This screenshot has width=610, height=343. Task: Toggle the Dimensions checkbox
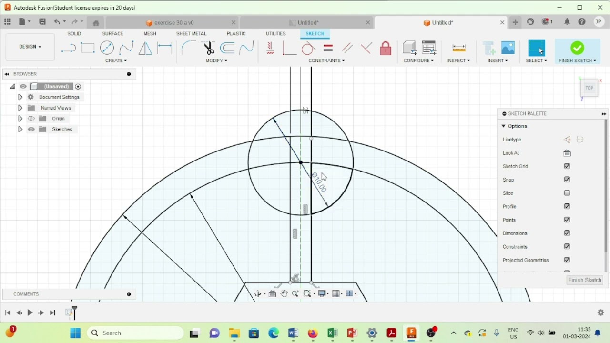567,233
